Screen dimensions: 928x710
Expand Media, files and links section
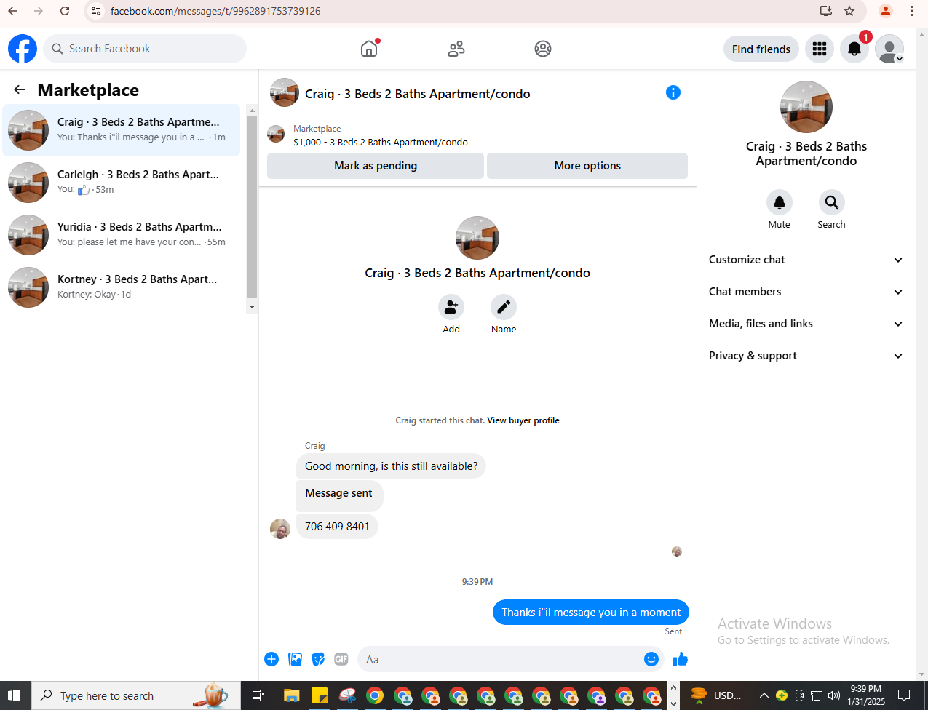806,324
